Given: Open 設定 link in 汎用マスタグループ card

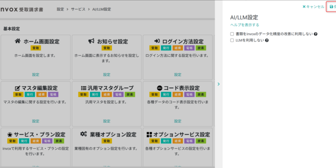Looking at the screenshot, I should (x=106, y=121).
